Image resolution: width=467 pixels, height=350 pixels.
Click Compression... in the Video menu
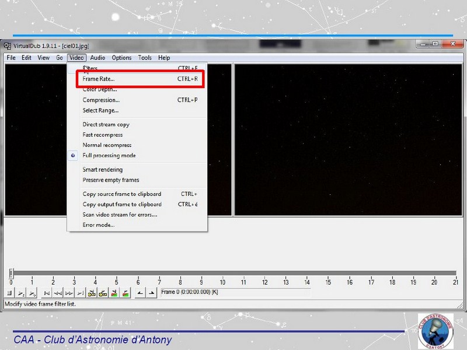click(x=101, y=100)
